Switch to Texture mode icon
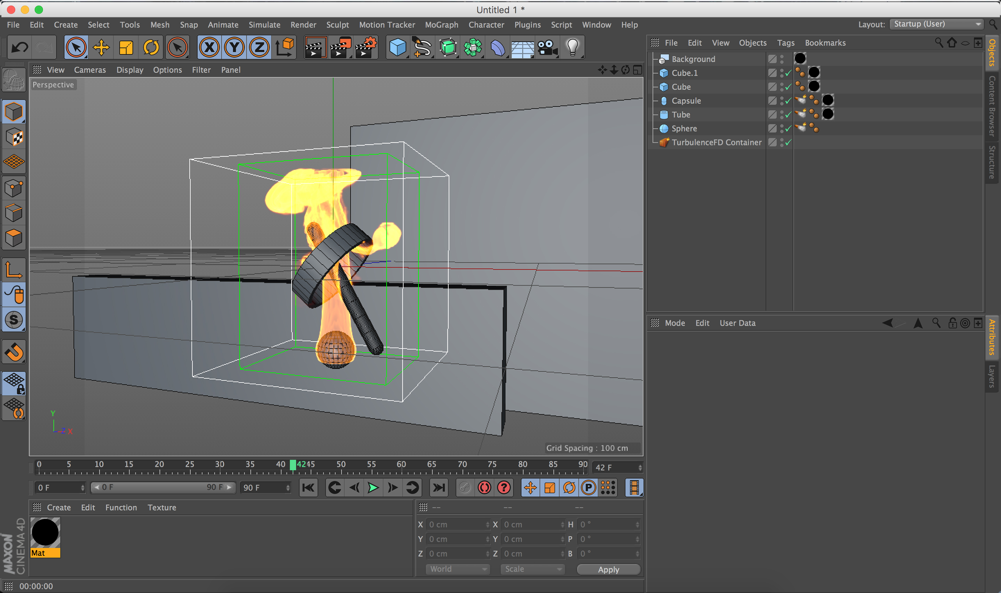The height and width of the screenshot is (593, 1001). click(x=14, y=137)
